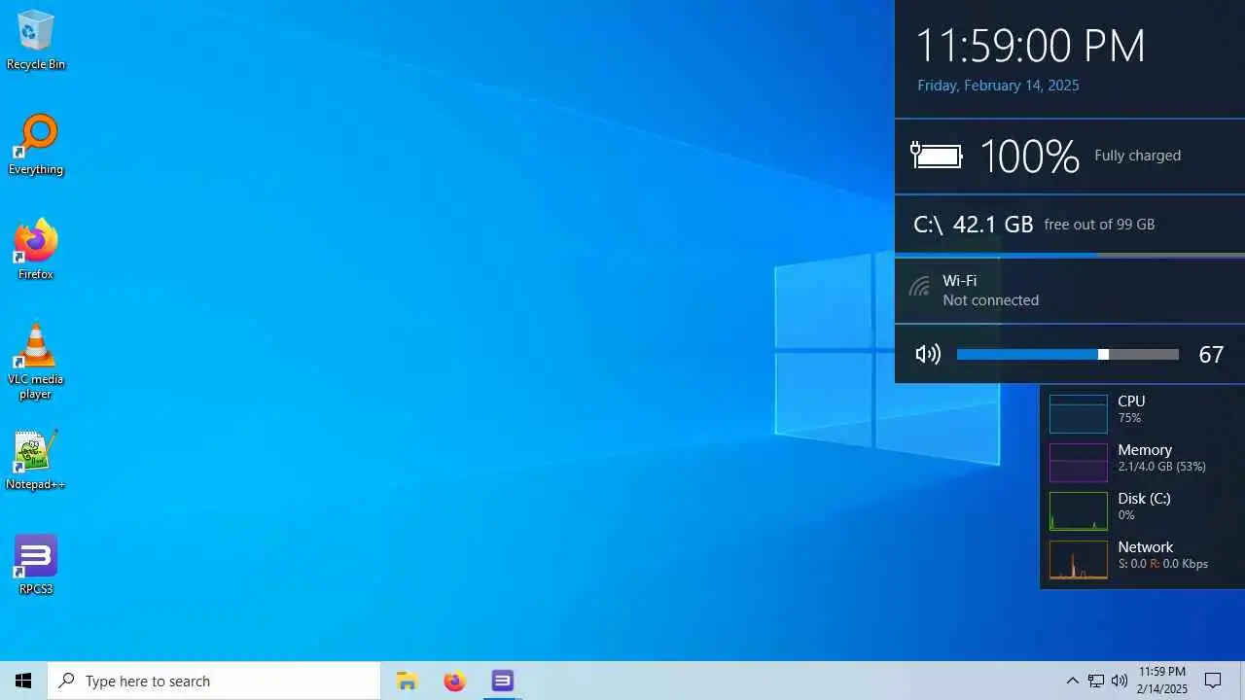
Task: Click the Disk (C:) 0% readout
Action: (1126, 515)
